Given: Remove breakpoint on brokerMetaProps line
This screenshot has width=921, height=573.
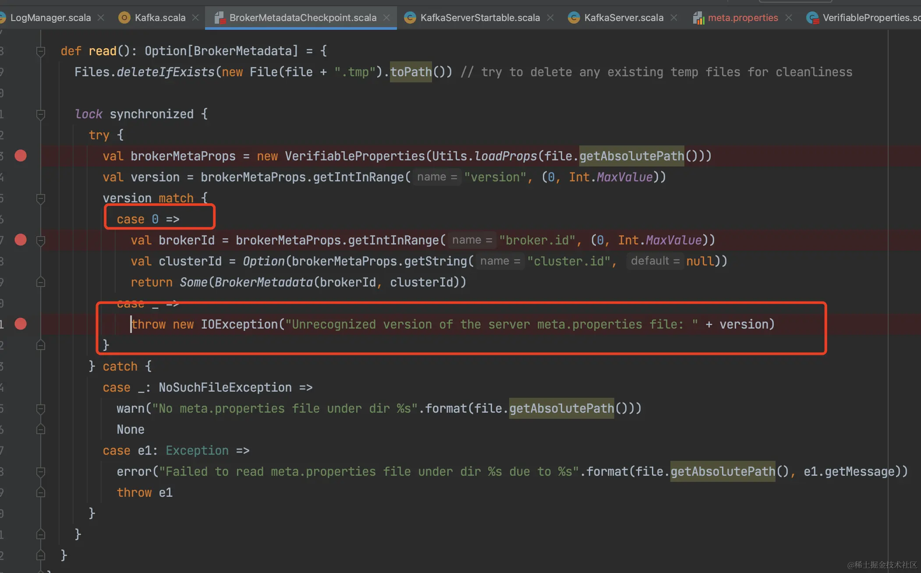Looking at the screenshot, I should click(x=21, y=156).
